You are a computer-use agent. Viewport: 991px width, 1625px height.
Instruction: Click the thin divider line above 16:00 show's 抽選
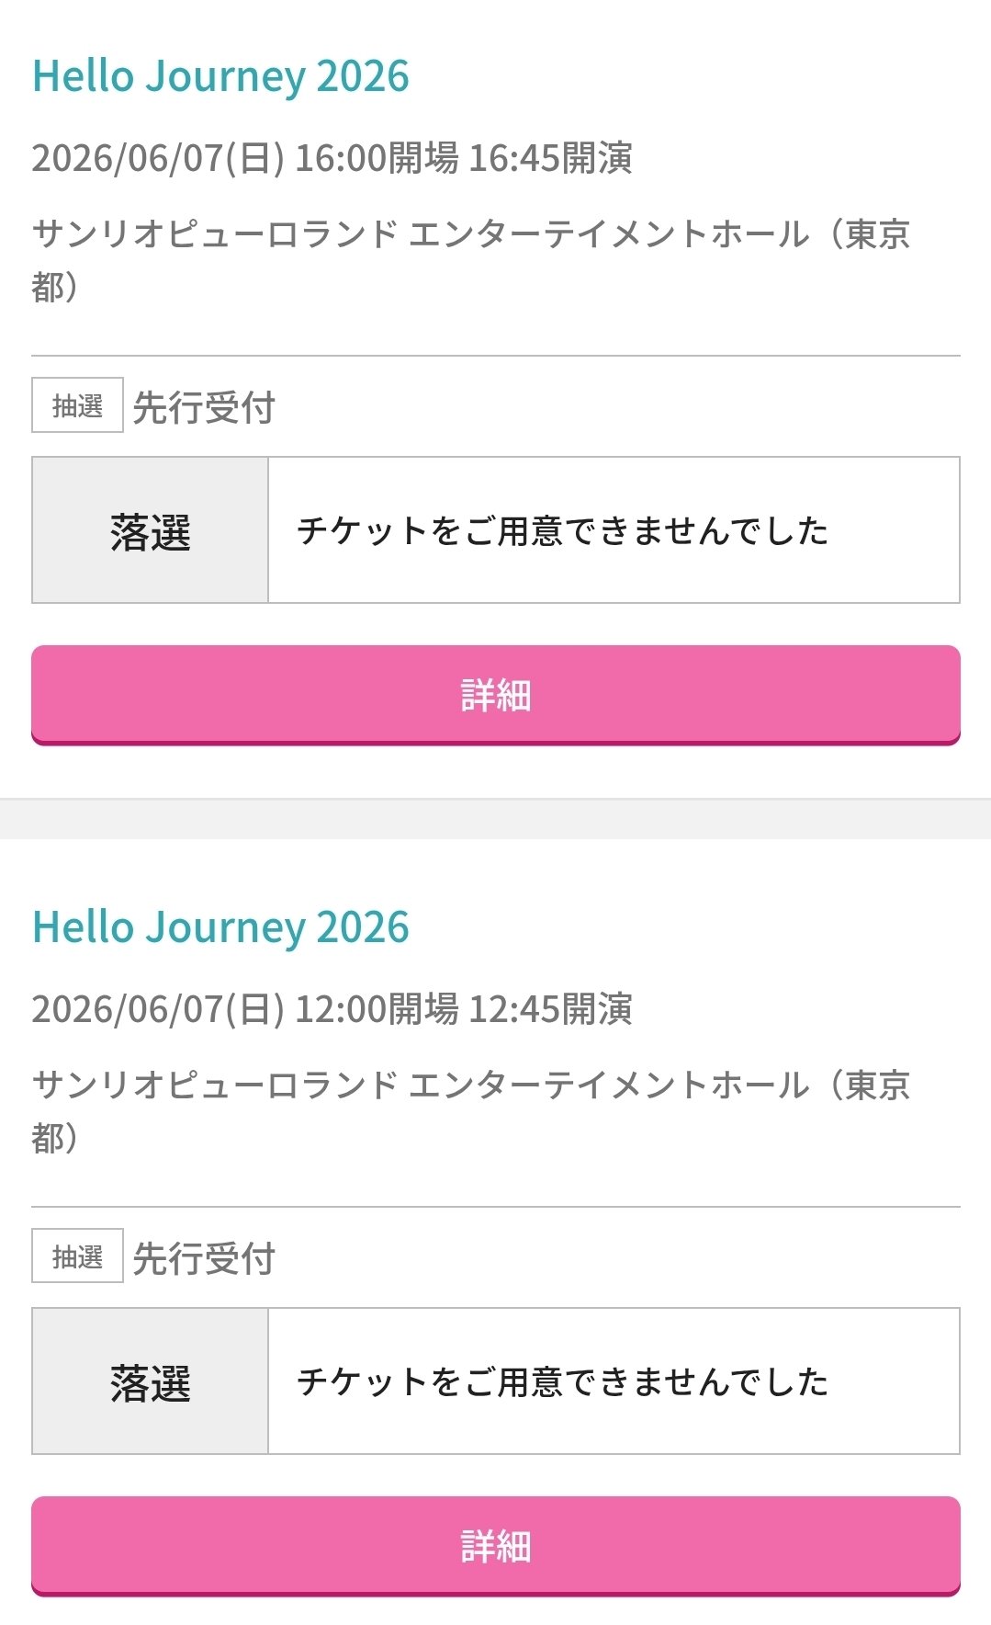(495, 356)
